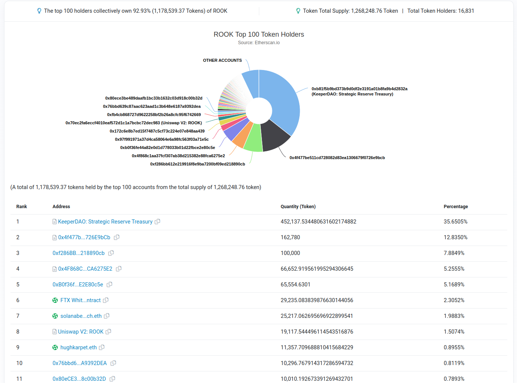
Task: Click green badge icon beside FTX Whit...ntract
Action: pos(55,300)
